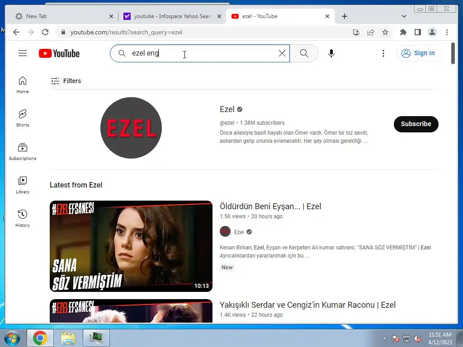Reload the page with the refresh icon
Screen dimensions: 463x347
pyautogui.click(x=45, y=32)
